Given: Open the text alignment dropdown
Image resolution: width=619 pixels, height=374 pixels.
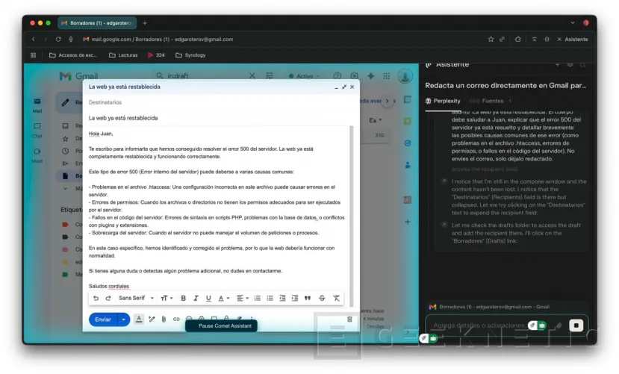Looking at the screenshot, I should [x=243, y=299].
